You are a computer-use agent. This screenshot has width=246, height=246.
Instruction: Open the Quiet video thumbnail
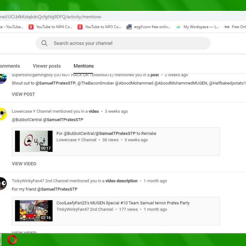coord(34,141)
